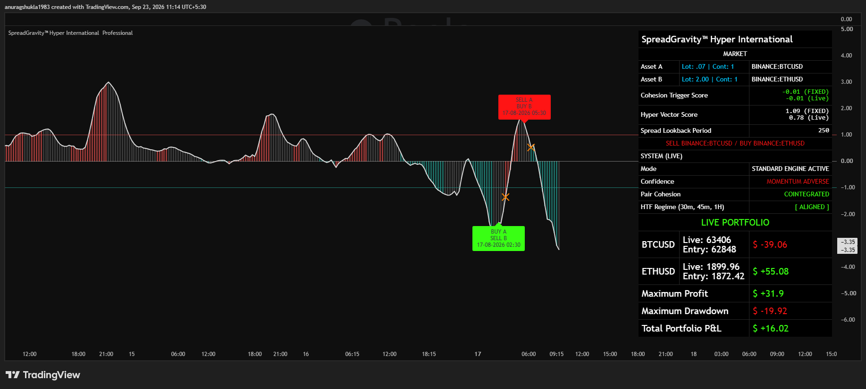
Task: Click the 3.00 label on the price axis
Action: (847, 82)
